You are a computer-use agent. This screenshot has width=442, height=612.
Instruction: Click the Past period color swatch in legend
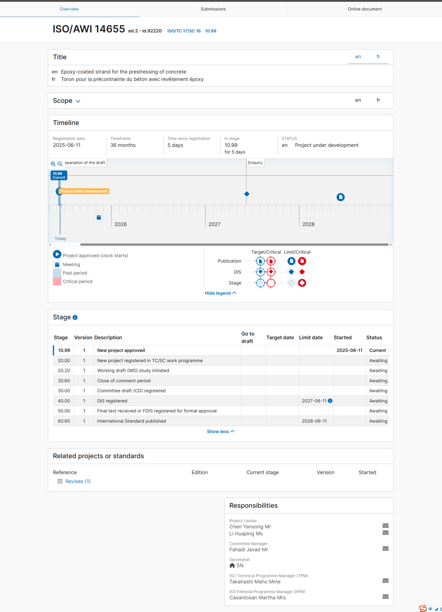tap(57, 273)
